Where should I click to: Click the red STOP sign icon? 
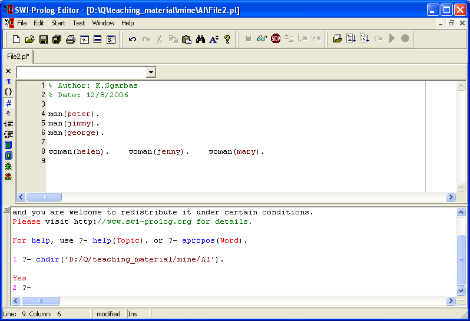[x=276, y=38]
